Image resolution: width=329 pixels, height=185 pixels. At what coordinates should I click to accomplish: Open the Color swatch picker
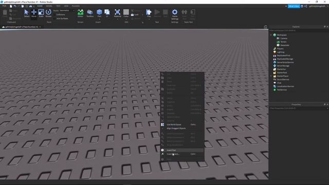(126, 12)
